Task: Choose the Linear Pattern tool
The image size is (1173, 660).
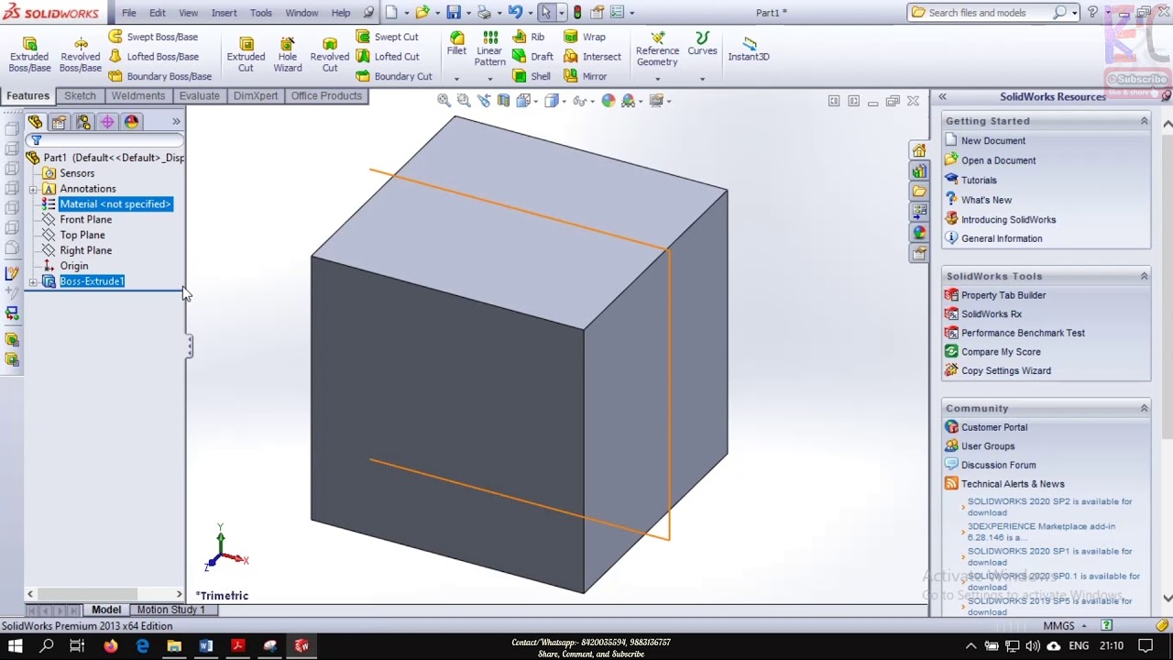Action: point(489,49)
